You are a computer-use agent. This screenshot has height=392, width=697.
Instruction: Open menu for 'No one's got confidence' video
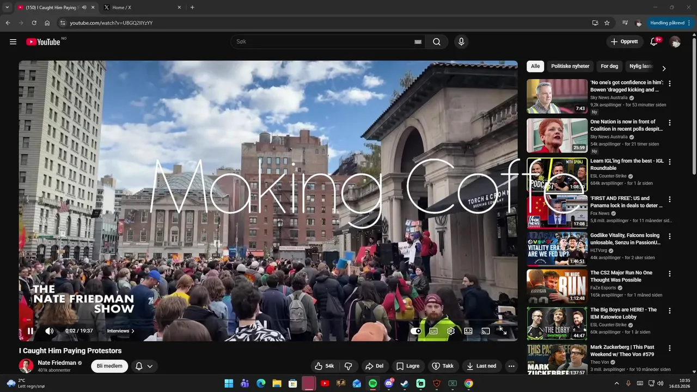point(670,84)
